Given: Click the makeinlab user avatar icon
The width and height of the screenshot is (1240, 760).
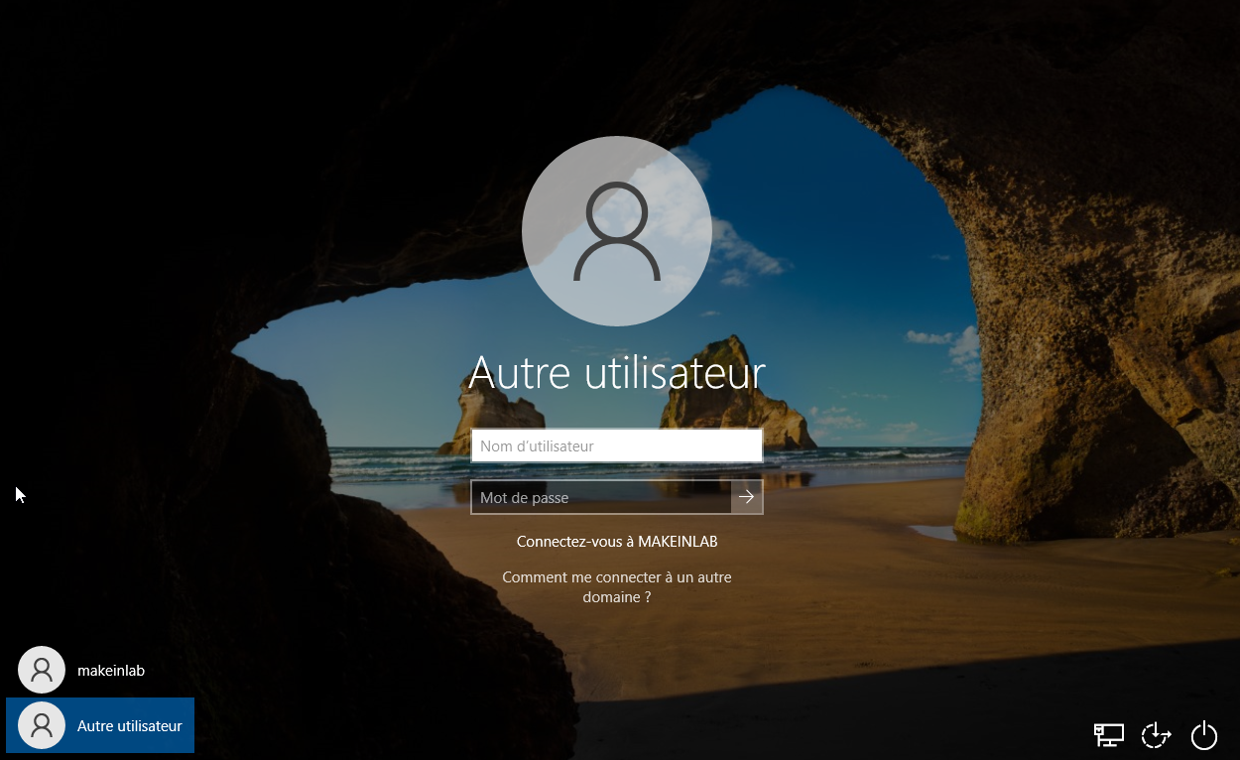Looking at the screenshot, I should [x=42, y=671].
